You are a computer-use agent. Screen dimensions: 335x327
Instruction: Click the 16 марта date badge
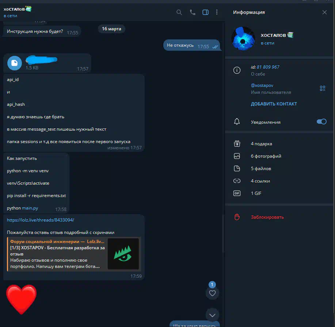pos(111,29)
